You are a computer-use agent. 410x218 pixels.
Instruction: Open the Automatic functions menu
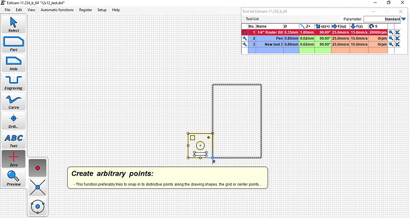(57, 10)
